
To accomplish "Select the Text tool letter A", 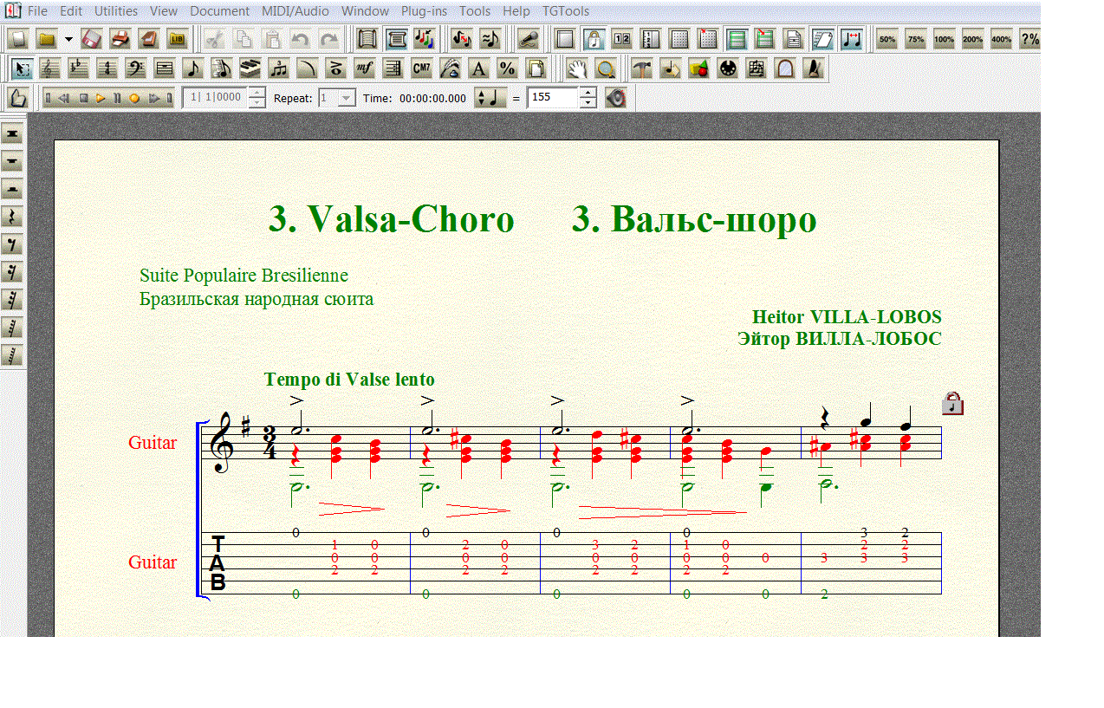I will (x=477, y=68).
